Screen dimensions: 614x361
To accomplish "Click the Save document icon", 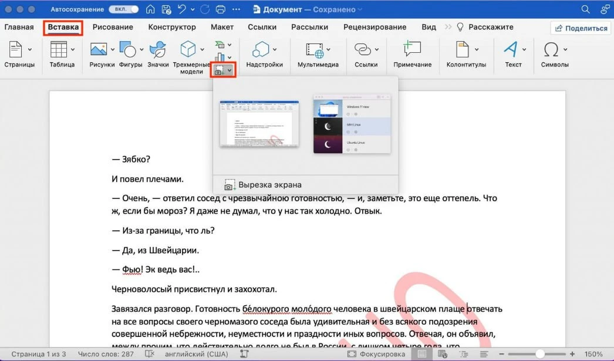I will point(166,9).
